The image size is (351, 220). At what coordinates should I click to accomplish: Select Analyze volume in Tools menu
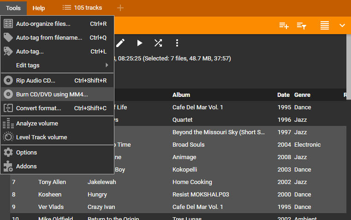[x=37, y=123]
